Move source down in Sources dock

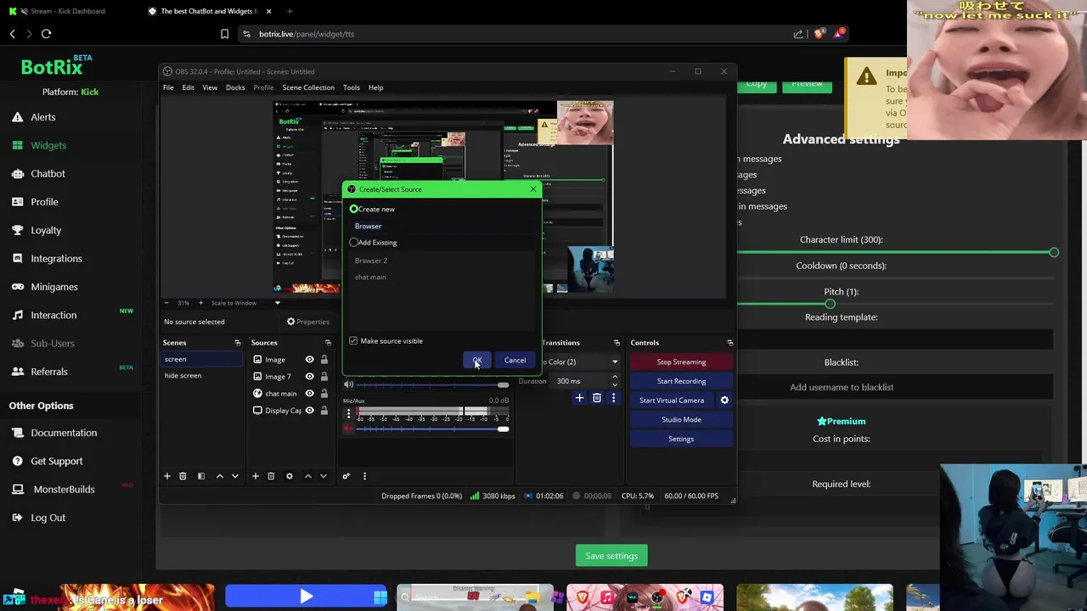click(324, 476)
